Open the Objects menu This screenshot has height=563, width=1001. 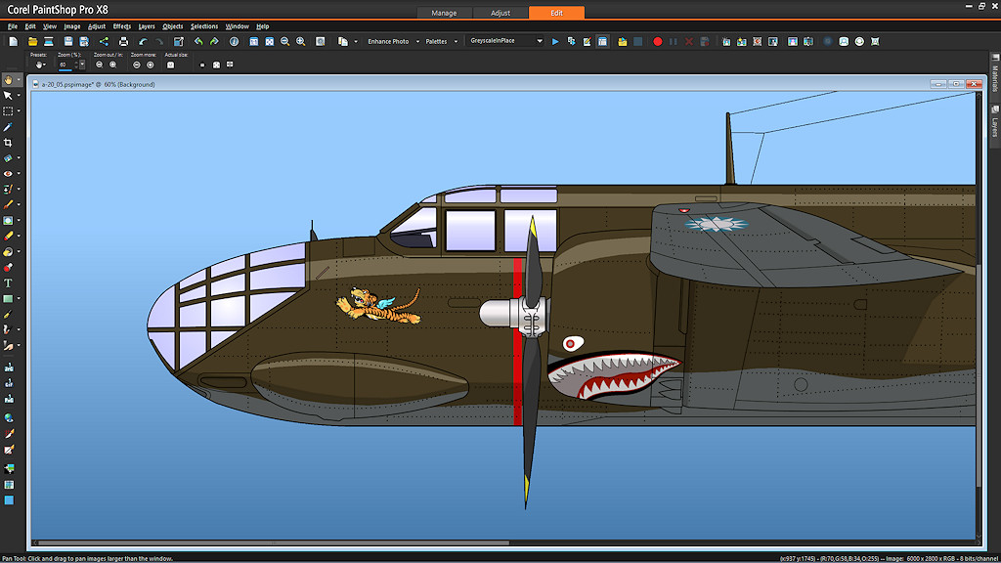172,26
